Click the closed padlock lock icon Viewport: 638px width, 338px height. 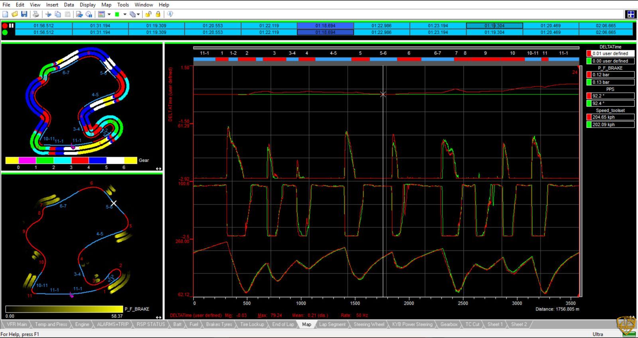158,14
